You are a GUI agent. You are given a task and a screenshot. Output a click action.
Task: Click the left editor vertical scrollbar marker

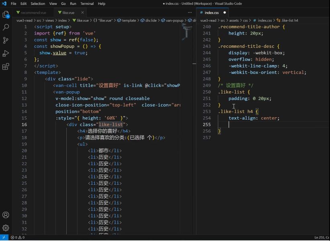point(194,63)
